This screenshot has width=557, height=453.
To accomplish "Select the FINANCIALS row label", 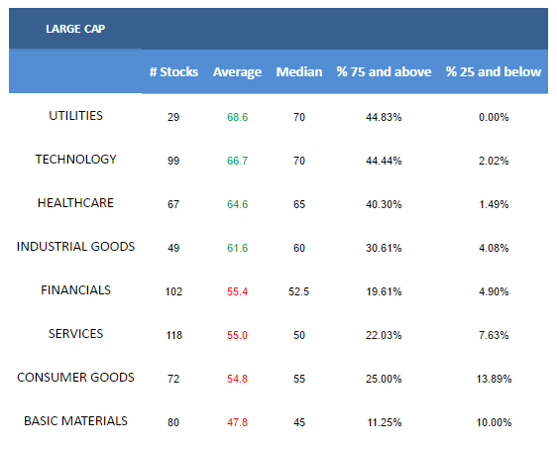I will pos(75,290).
